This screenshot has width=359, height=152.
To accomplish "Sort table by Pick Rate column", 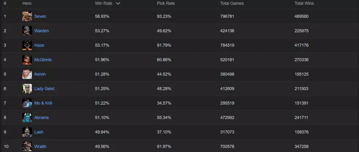I will coord(165,3).
